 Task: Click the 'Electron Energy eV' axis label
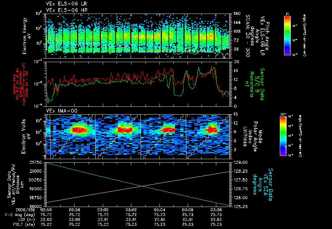(x=27, y=36)
